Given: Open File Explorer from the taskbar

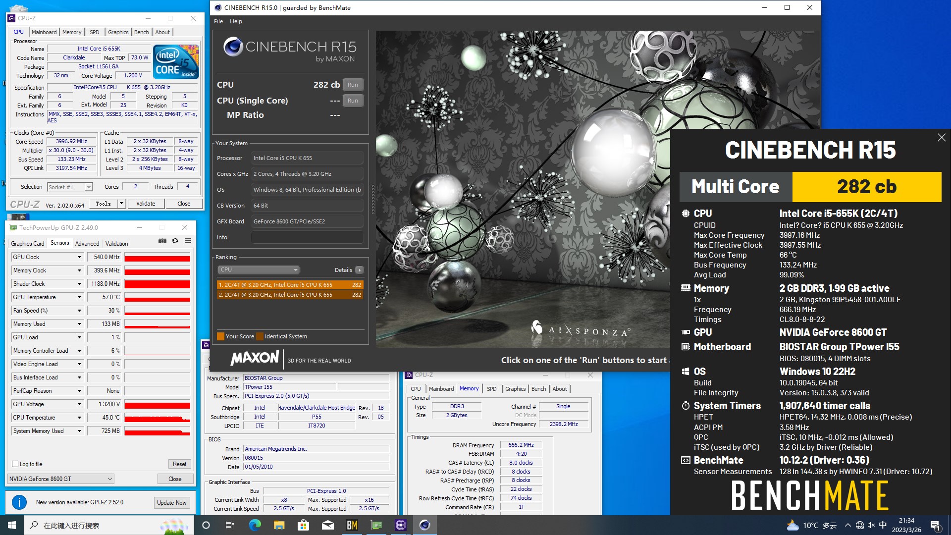Looking at the screenshot, I should (279, 525).
